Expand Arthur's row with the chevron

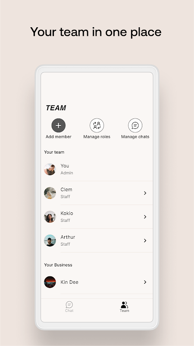point(145,240)
